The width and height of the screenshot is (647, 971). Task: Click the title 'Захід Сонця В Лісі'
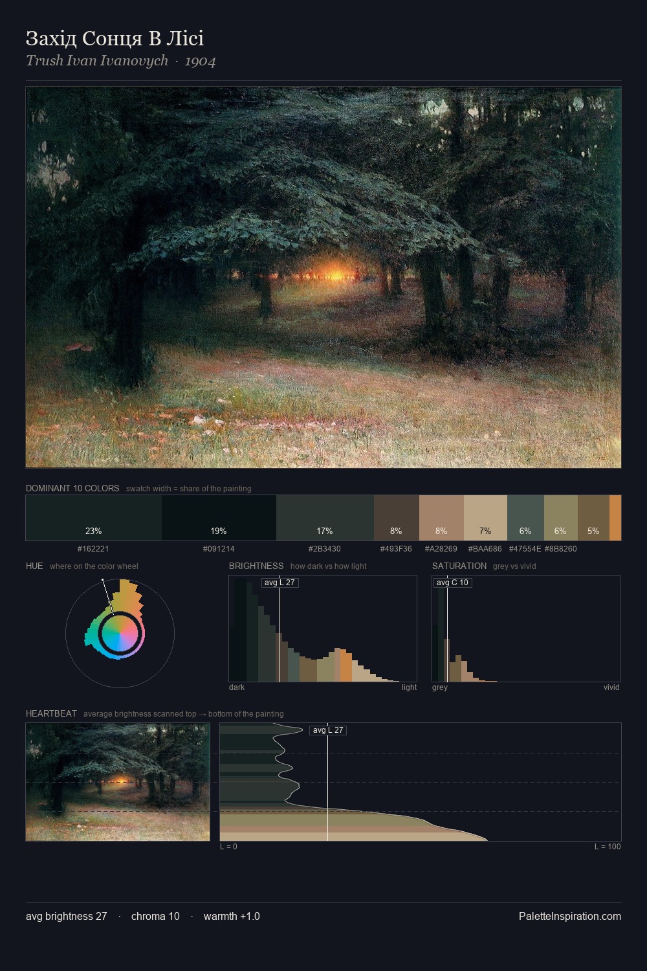click(115, 39)
